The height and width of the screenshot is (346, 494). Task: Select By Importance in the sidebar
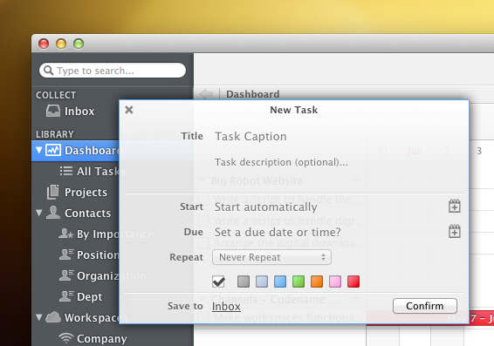(115, 234)
